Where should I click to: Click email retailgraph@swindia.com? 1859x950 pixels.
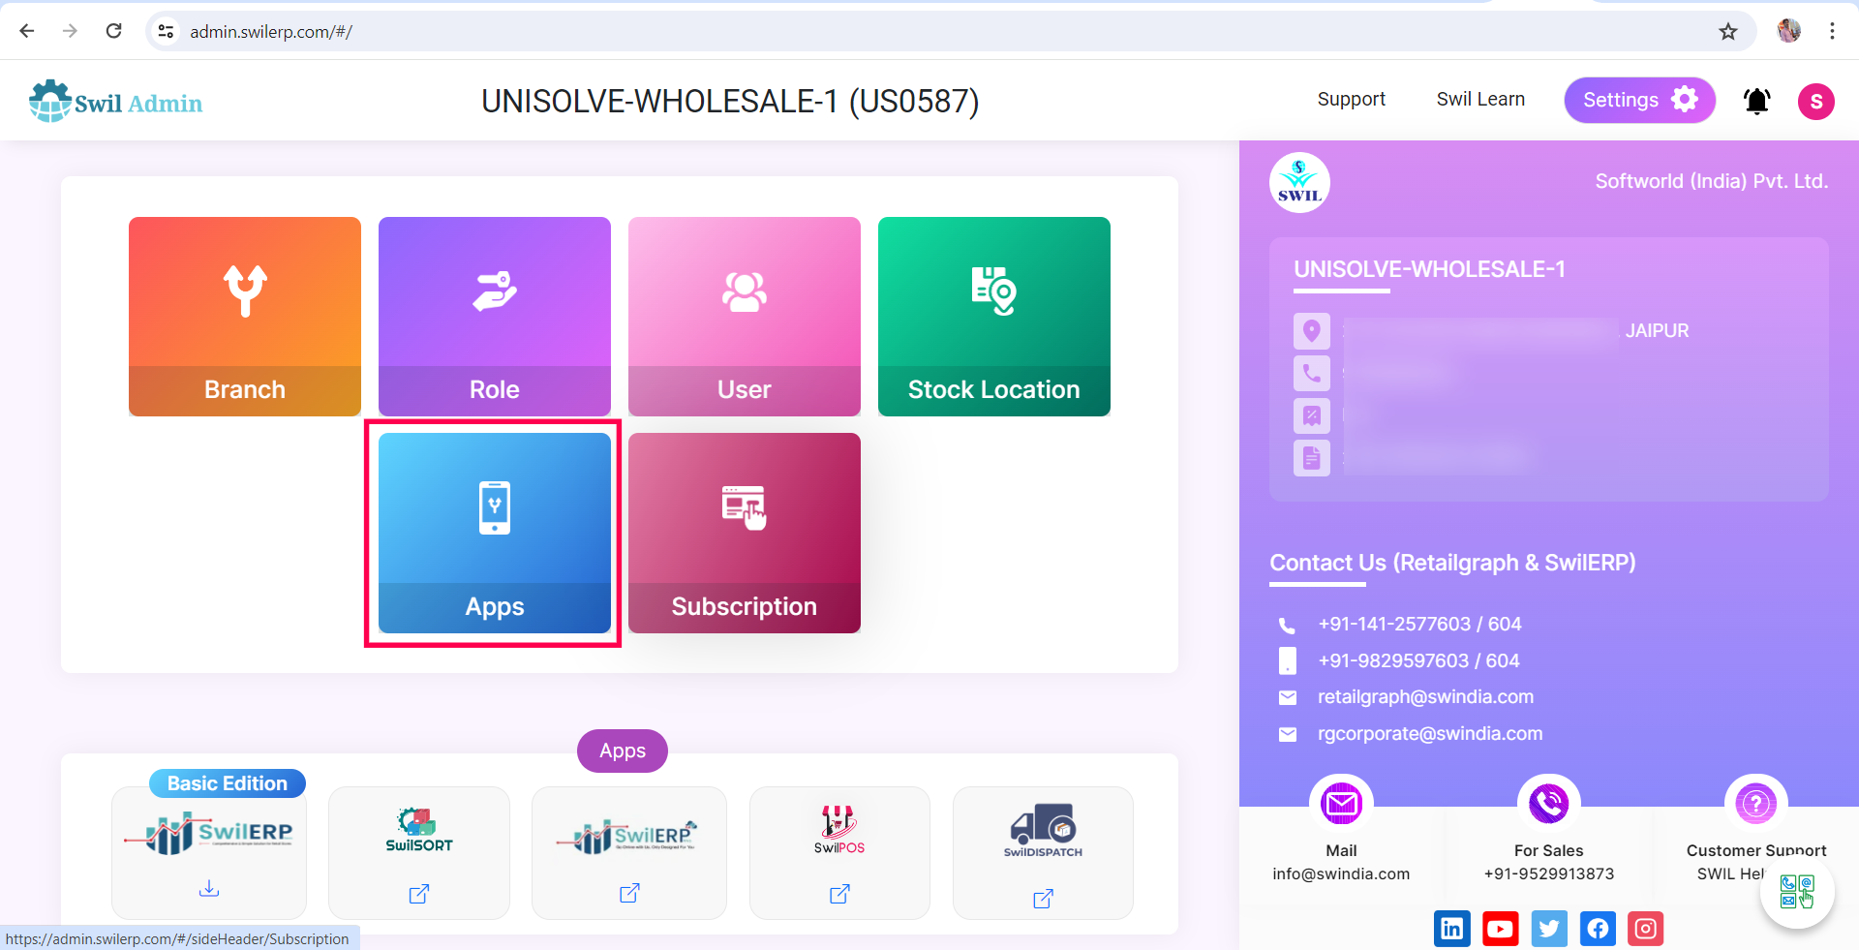pos(1425,697)
